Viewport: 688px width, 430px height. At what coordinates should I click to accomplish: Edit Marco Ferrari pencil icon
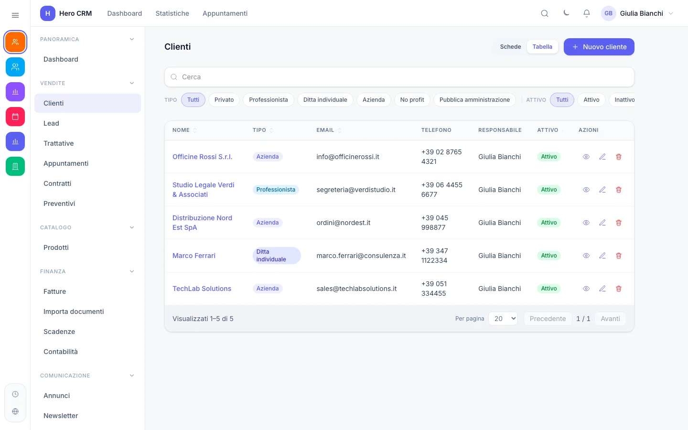602,256
